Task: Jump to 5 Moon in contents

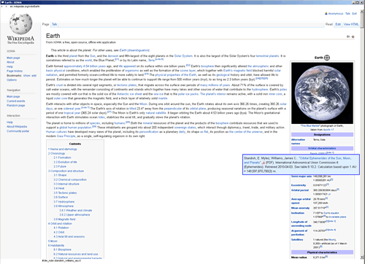Action: [x=53, y=241]
